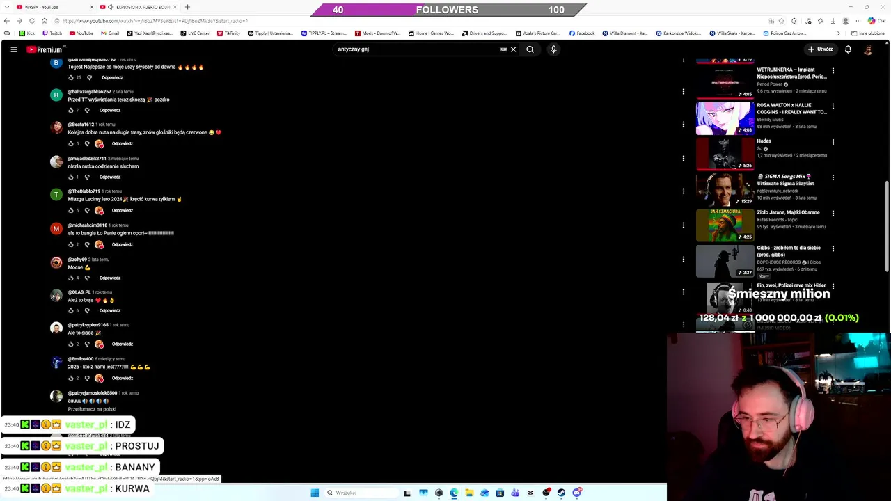
Task: Like @zolty69 comment 'Mocne'
Action: tap(70, 278)
